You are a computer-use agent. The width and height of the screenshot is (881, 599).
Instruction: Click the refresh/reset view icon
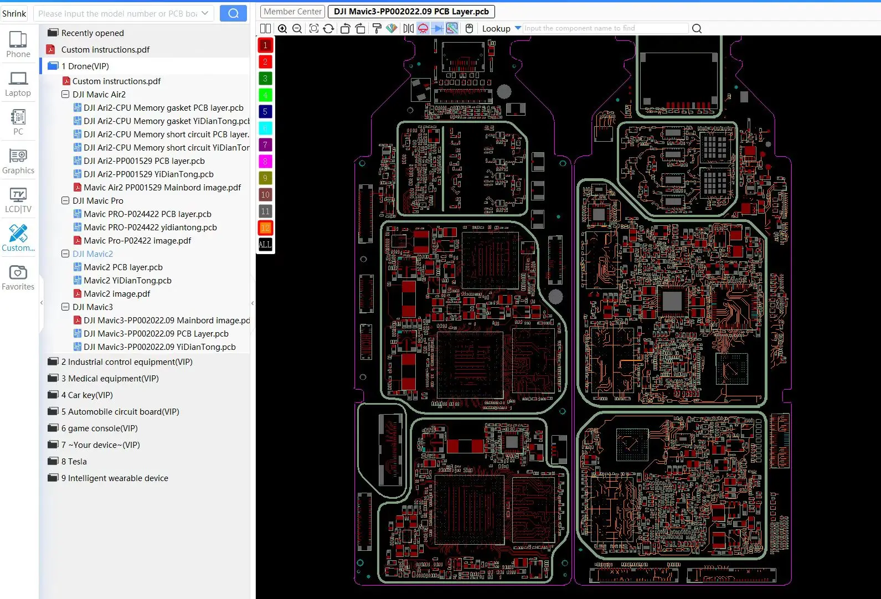coord(328,28)
